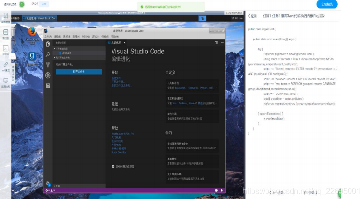Click the Stack Overflow help link
This screenshot has width=364, height=200.
119,152
